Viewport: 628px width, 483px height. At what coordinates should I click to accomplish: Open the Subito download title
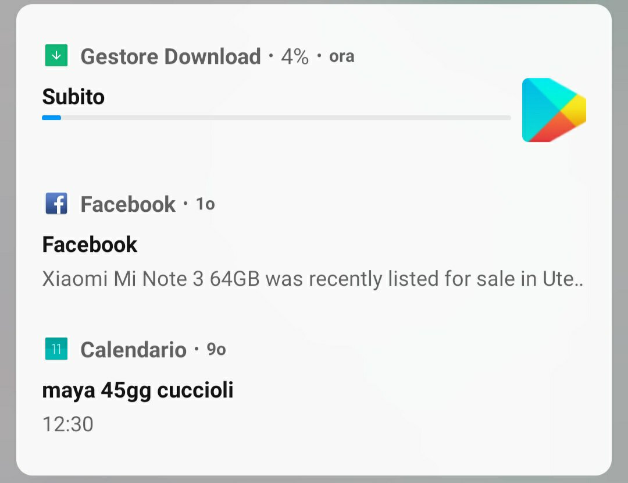coord(73,97)
